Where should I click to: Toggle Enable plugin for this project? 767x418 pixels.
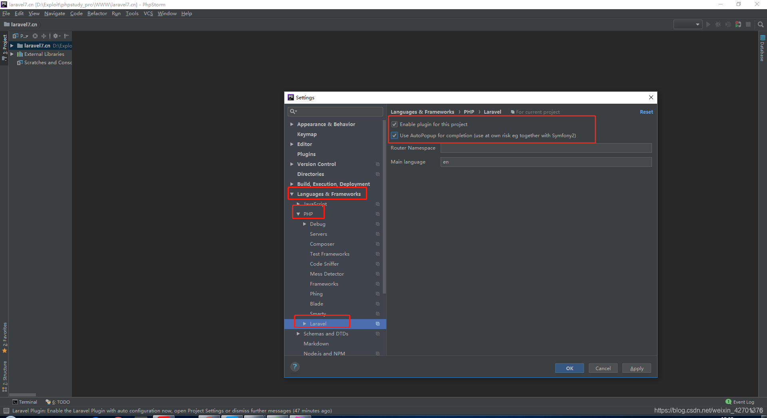(x=395, y=124)
